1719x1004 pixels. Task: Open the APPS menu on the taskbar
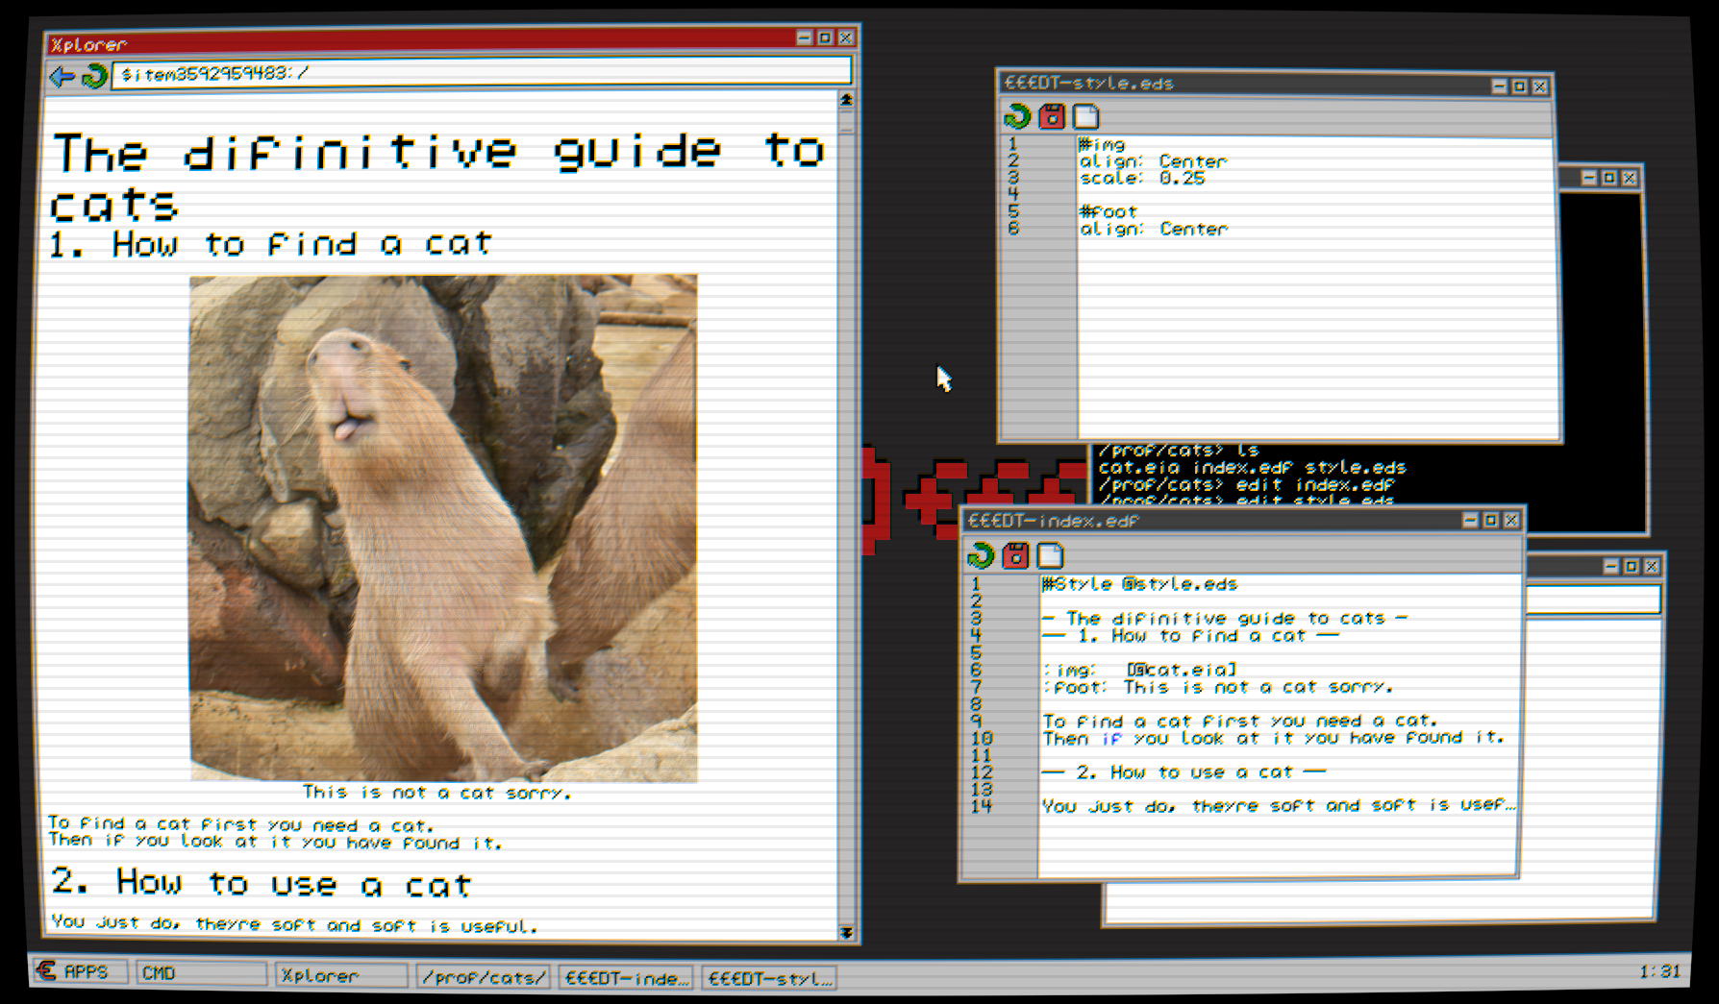click(x=79, y=971)
